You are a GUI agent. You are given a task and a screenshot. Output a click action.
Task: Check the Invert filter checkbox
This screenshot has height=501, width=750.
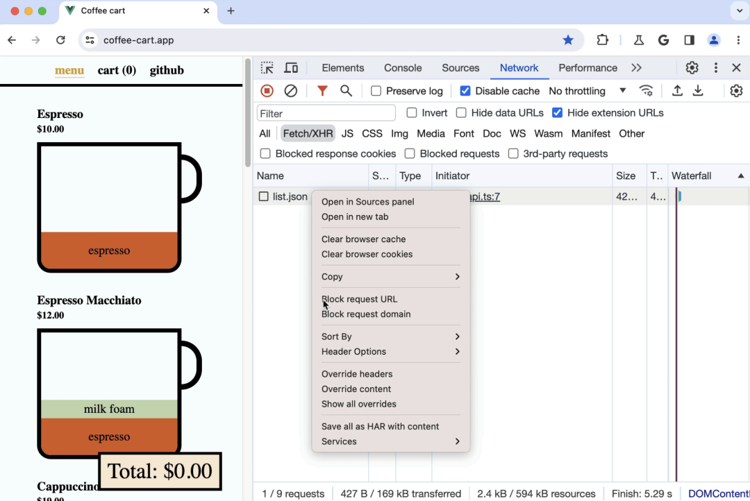[411, 113]
